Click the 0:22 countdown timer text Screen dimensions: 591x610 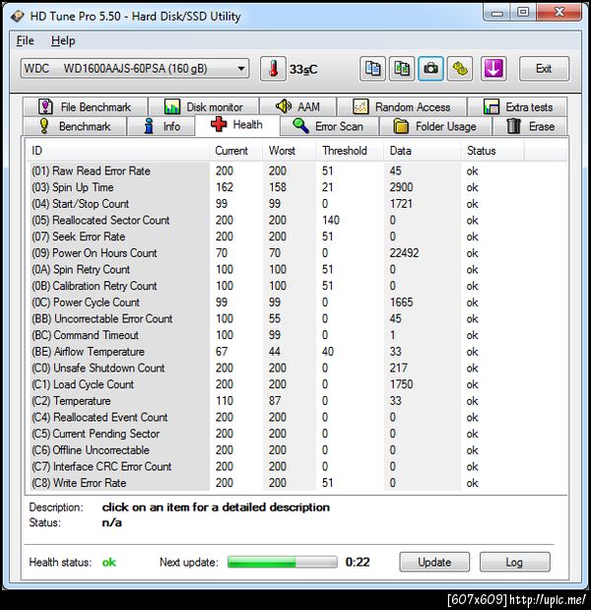pos(358,562)
